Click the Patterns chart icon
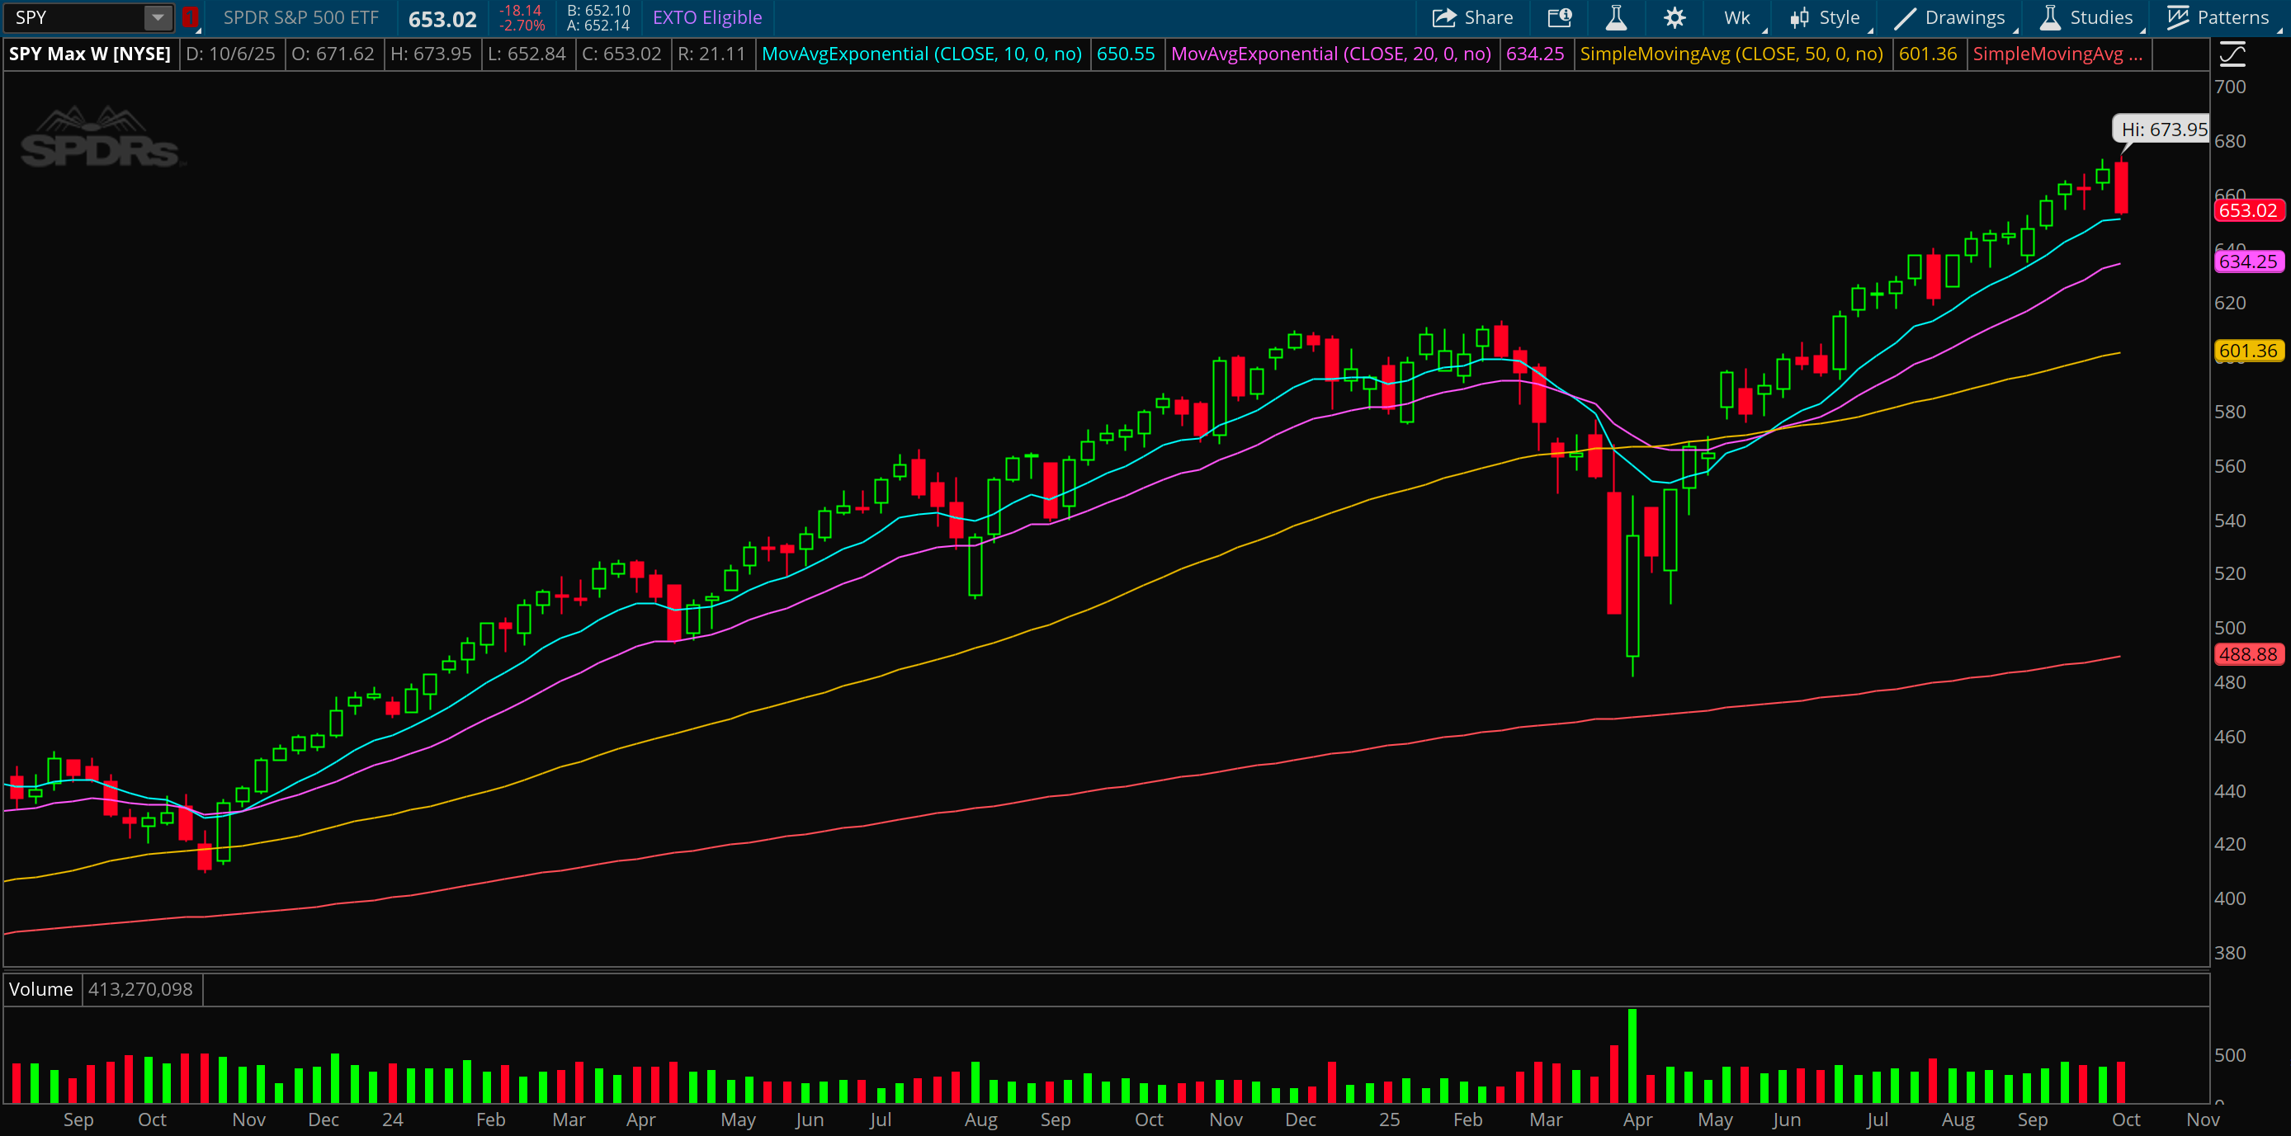The height and width of the screenshot is (1136, 2291). pyautogui.click(x=2177, y=18)
